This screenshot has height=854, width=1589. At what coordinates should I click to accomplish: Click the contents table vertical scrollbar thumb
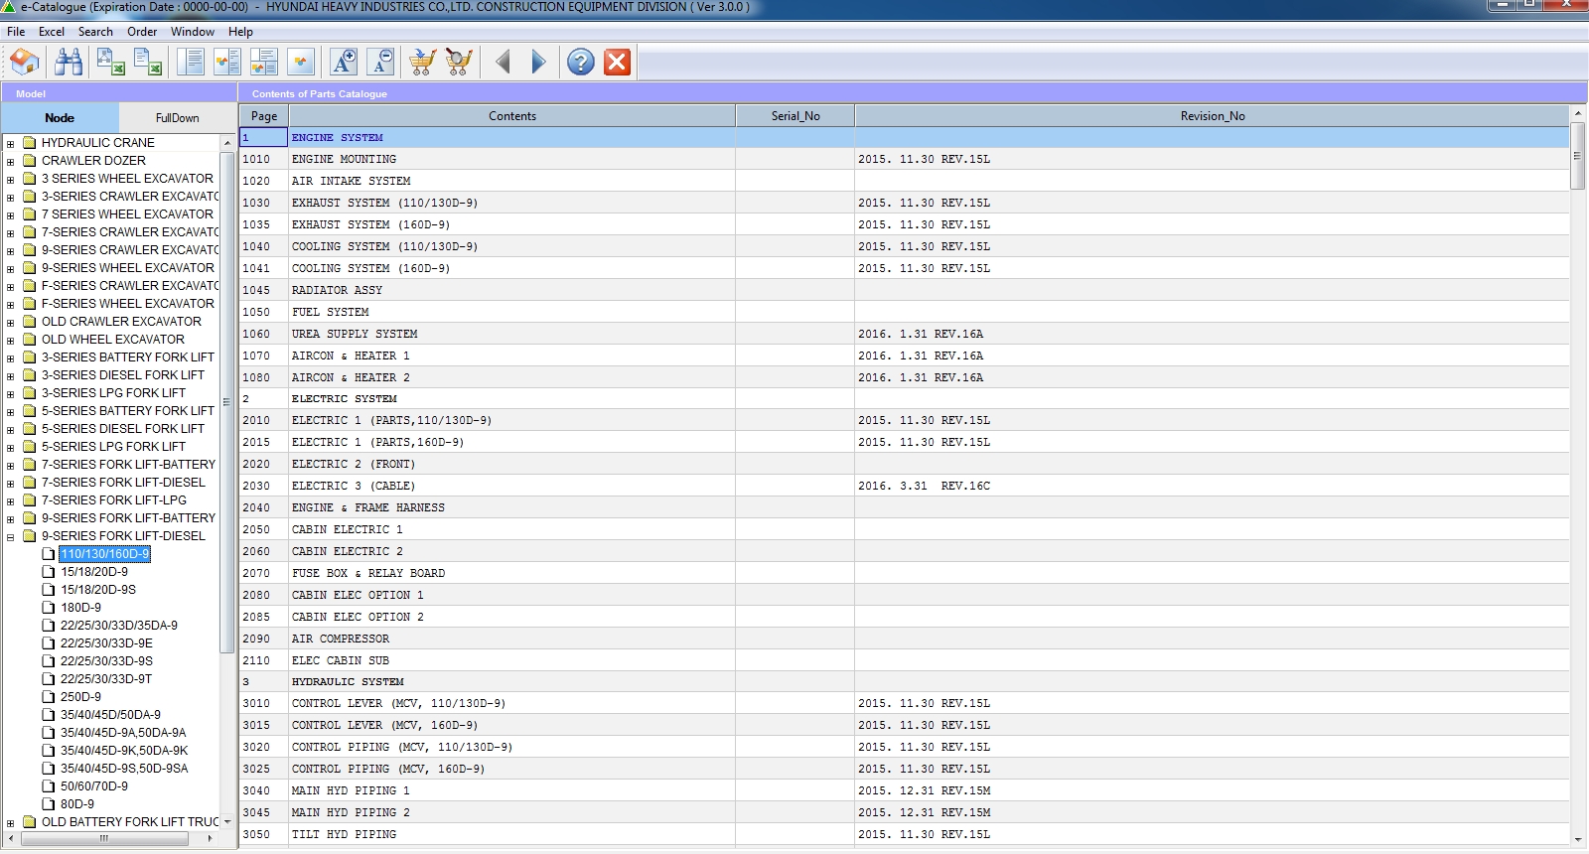click(1577, 156)
